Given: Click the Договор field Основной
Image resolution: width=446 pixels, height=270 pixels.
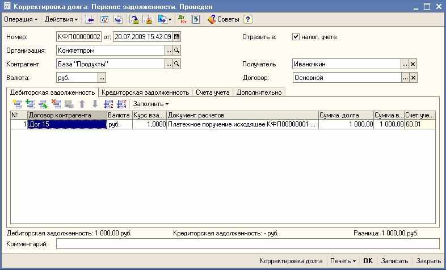Looking at the screenshot, I should tap(347, 78).
